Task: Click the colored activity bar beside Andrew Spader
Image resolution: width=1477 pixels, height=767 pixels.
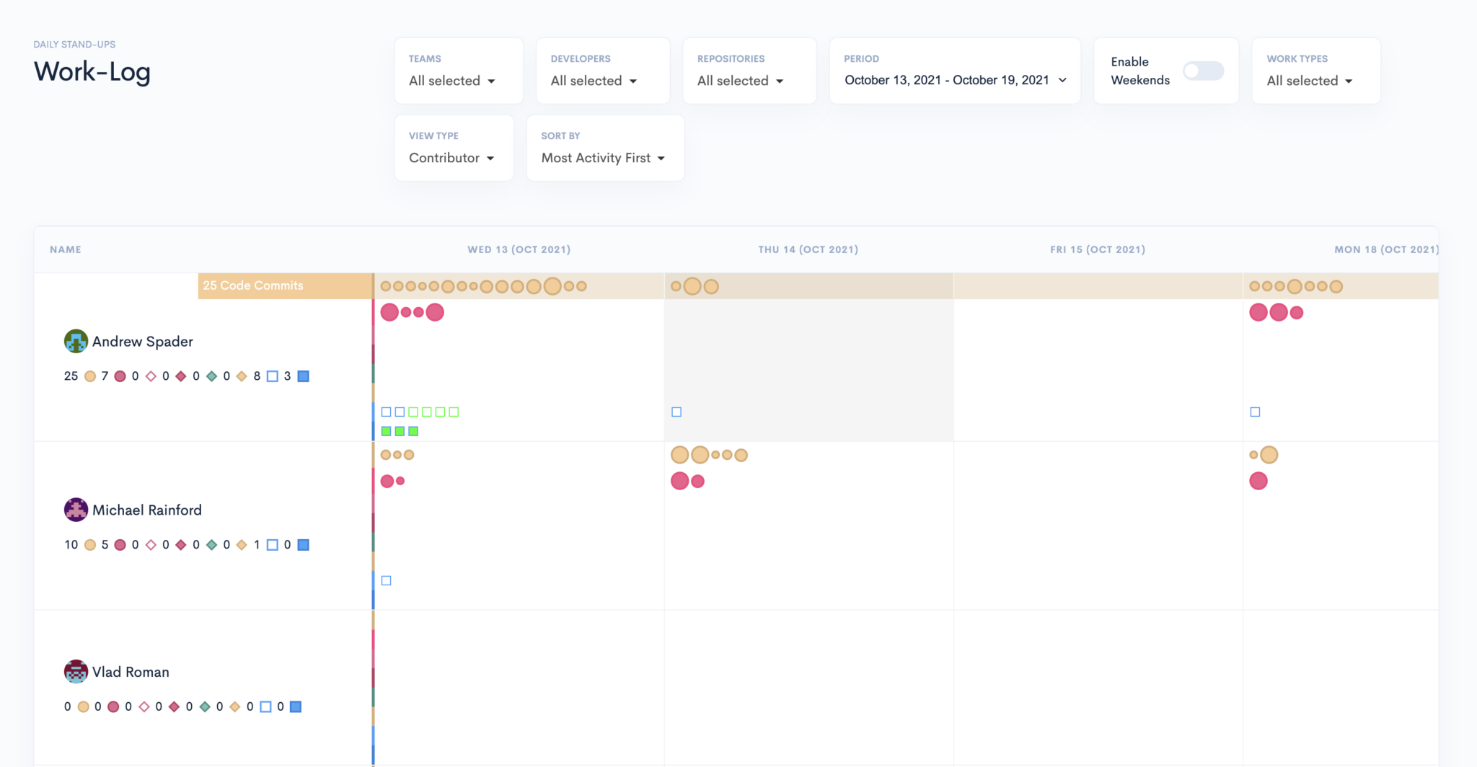Action: (x=373, y=360)
